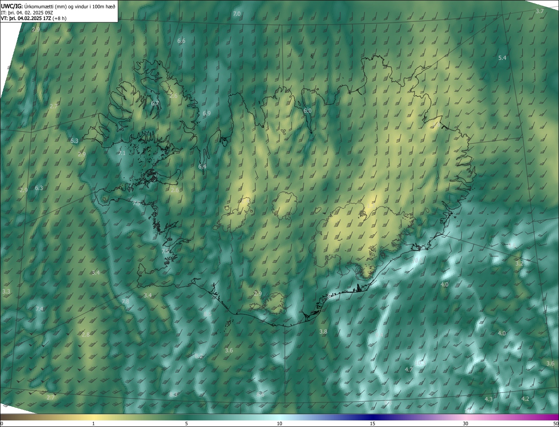The image size is (559, 427).
Task: Click the colorbar tick label '1'
Action: point(93,424)
